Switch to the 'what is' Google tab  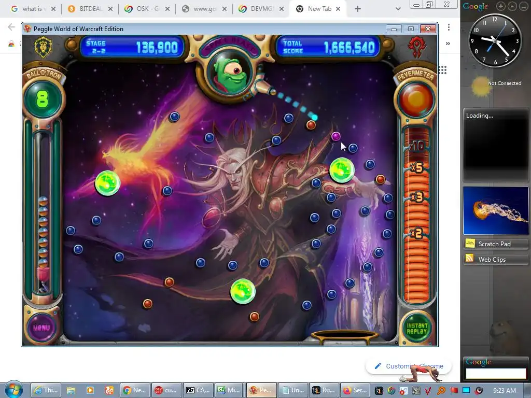tap(33, 9)
